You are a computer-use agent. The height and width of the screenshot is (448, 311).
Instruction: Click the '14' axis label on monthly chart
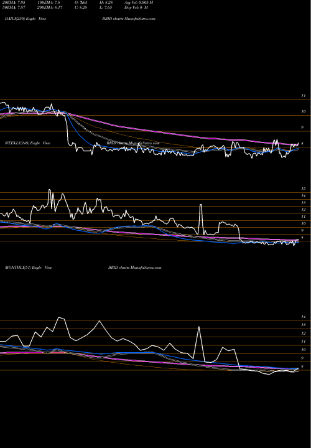click(x=304, y=317)
